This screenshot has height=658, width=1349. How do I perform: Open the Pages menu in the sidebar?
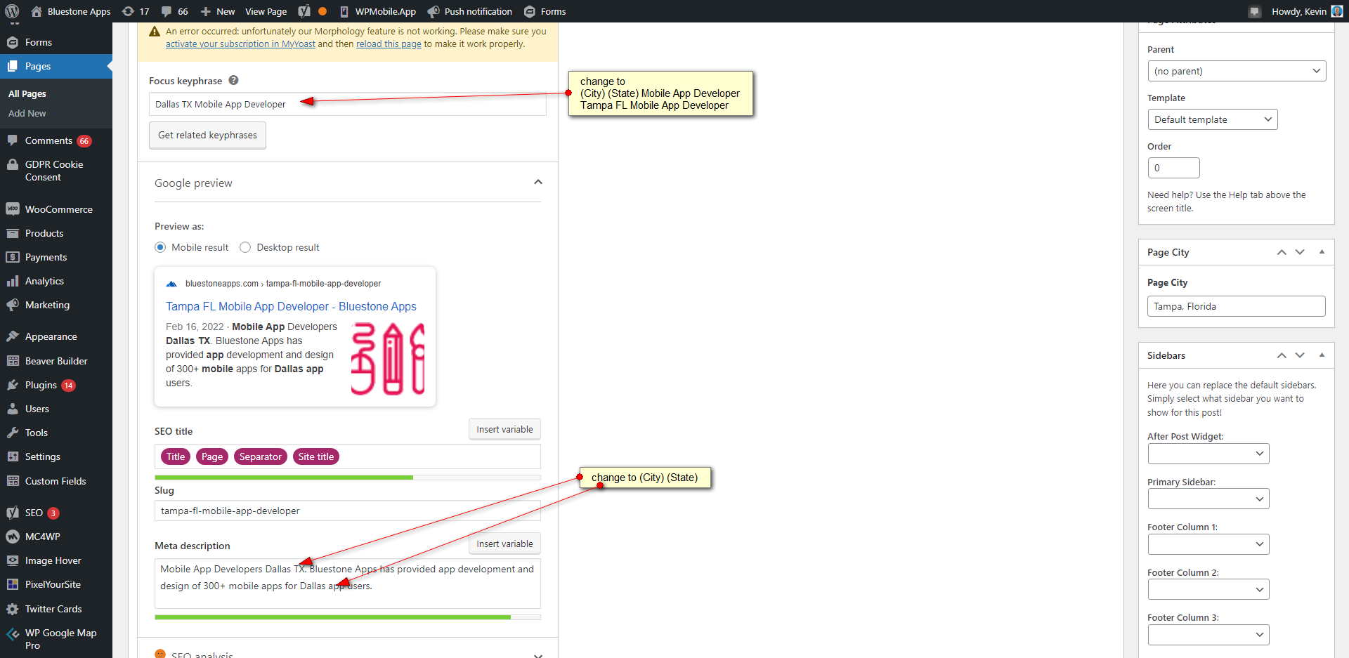(56, 66)
